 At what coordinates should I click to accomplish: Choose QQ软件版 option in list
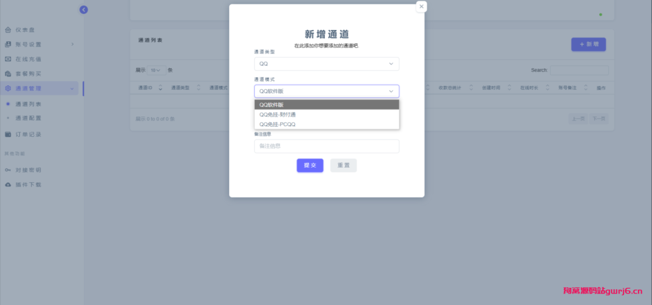tap(327, 105)
